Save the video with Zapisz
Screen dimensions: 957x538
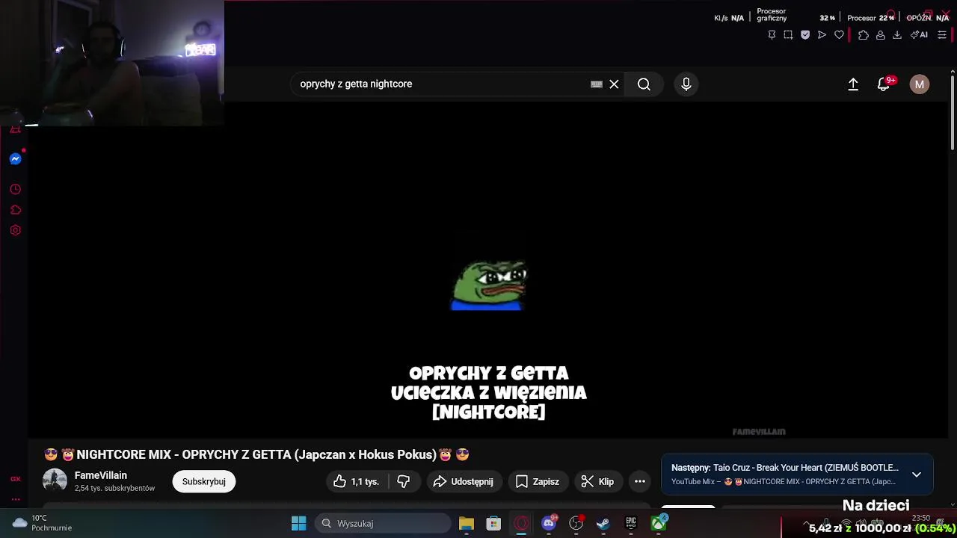(x=538, y=481)
